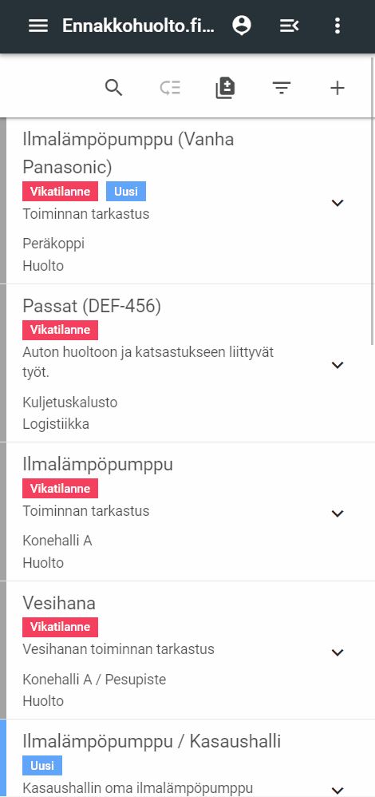Open the hamburger navigation menu
This screenshot has height=797, width=375.
point(38,26)
